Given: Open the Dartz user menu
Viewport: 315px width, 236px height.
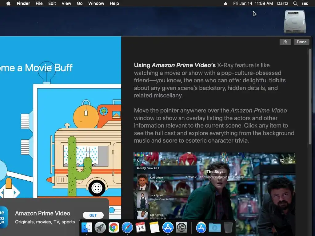Looking at the screenshot, I should pos(283,3).
